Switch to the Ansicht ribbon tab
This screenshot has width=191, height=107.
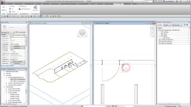(93, 4)
